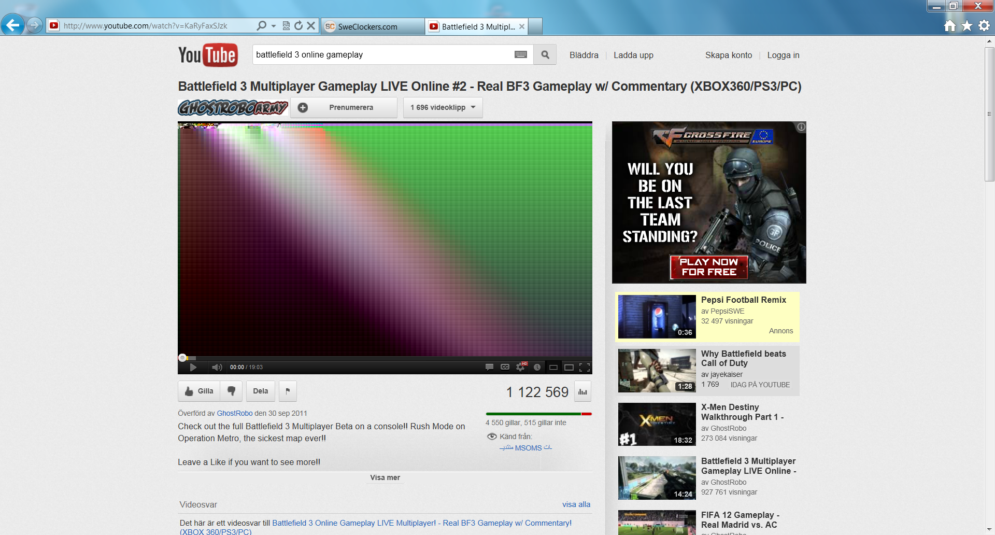Flag the video as inappropriate
Screen dimensions: 995x535
(x=288, y=391)
